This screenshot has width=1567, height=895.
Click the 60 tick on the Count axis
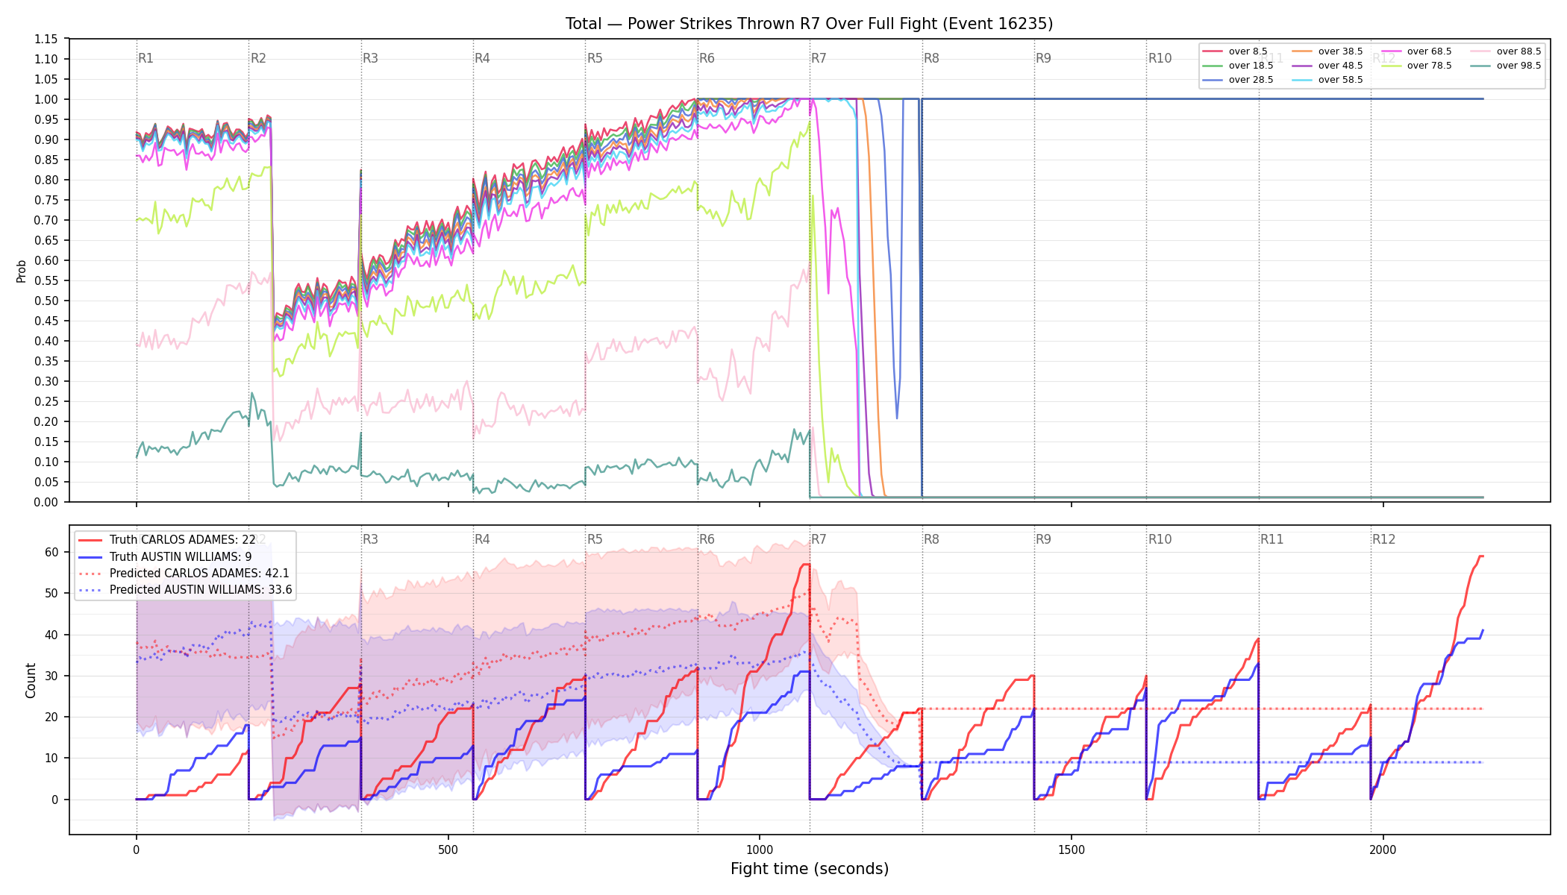(51, 553)
